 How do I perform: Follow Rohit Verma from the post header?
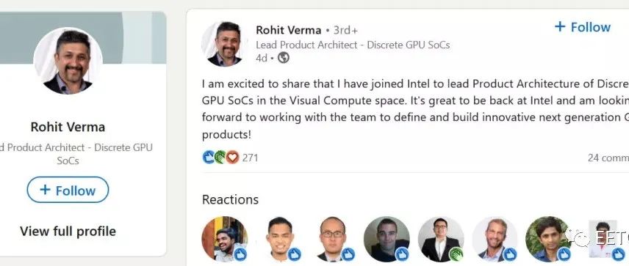582,27
